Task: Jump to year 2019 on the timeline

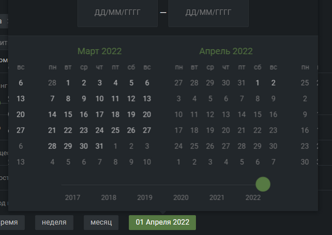Action: (x=145, y=197)
